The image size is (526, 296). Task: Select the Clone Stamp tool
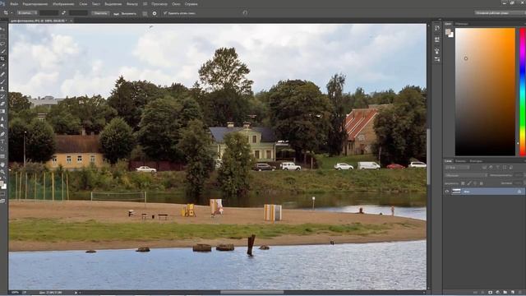[2, 89]
